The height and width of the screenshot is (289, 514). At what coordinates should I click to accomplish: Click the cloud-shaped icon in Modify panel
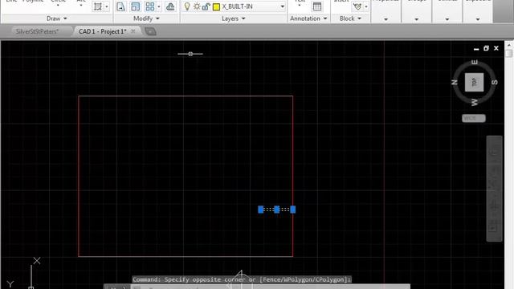click(170, 6)
